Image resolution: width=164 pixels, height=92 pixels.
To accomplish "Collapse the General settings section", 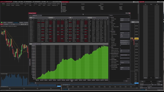I will point(110,17).
